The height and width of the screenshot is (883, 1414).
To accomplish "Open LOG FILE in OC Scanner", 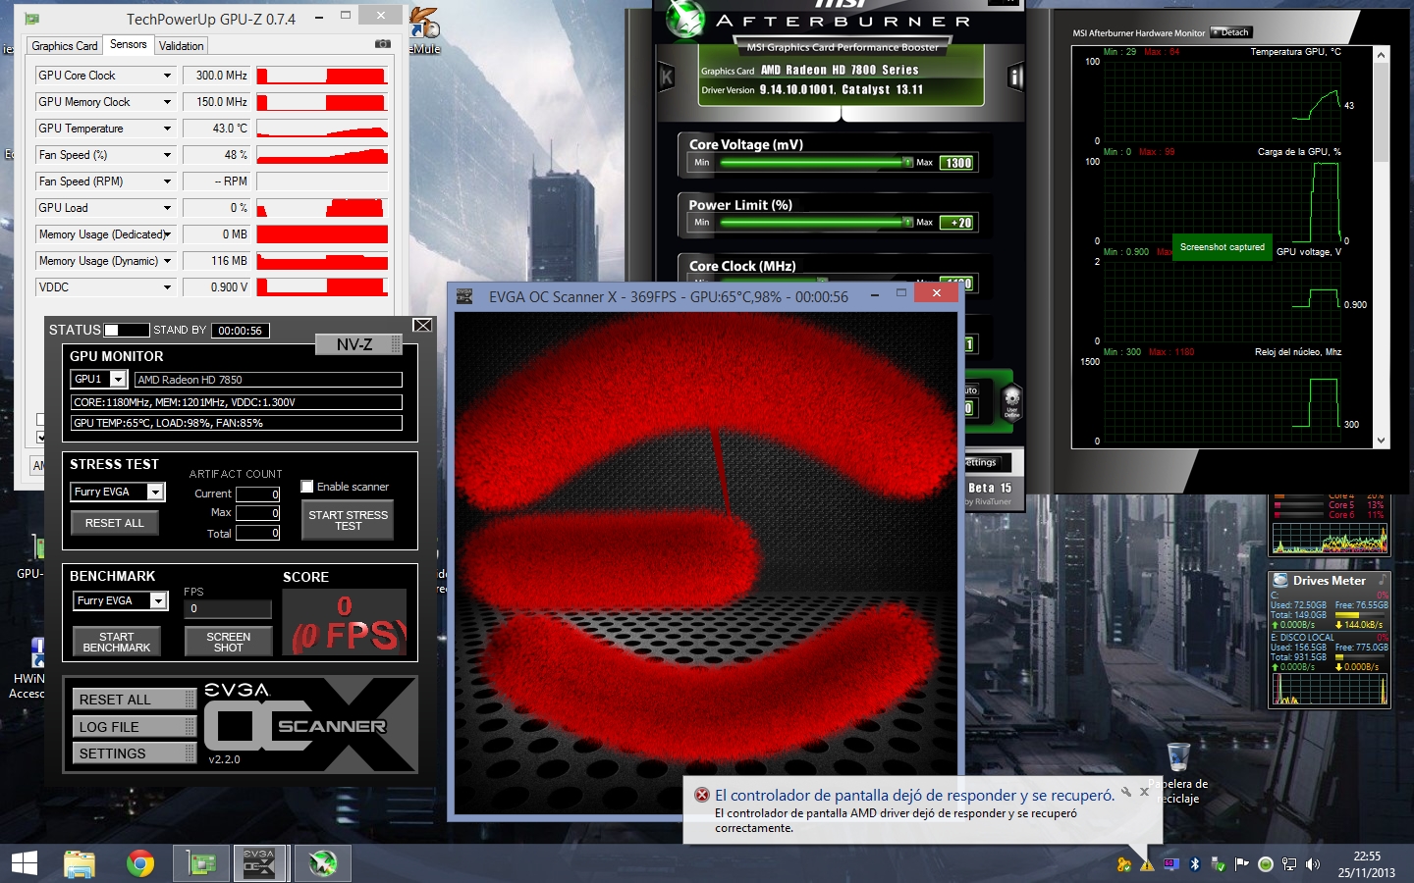I will tap(135, 726).
